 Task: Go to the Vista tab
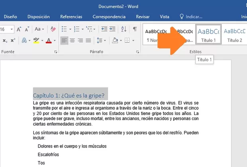[x=165, y=17]
